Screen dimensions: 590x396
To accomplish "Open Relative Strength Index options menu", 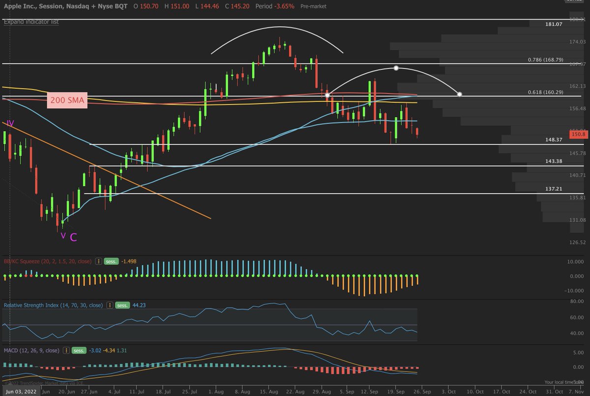I will point(110,305).
